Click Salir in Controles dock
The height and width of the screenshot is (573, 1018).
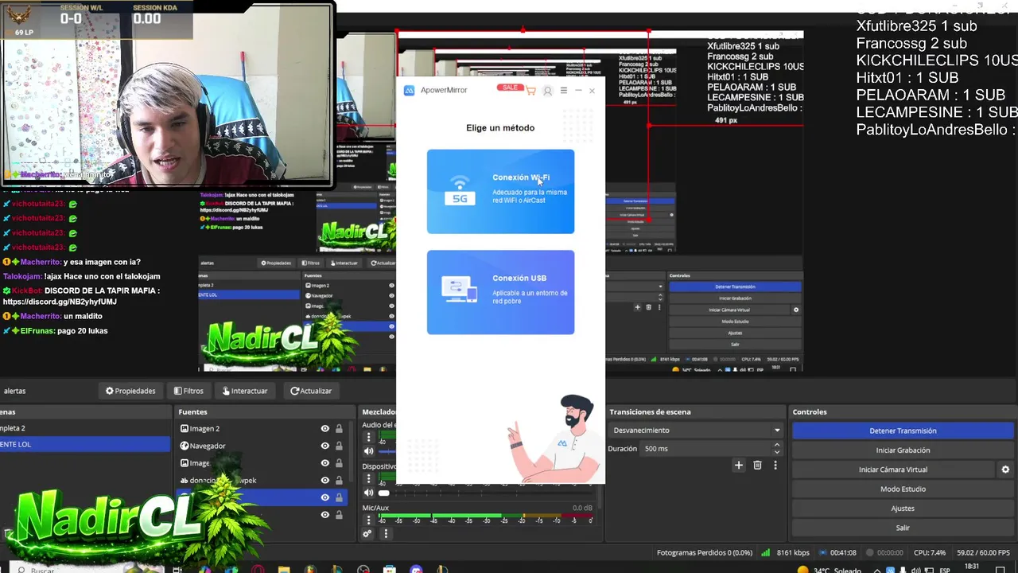coord(903,528)
